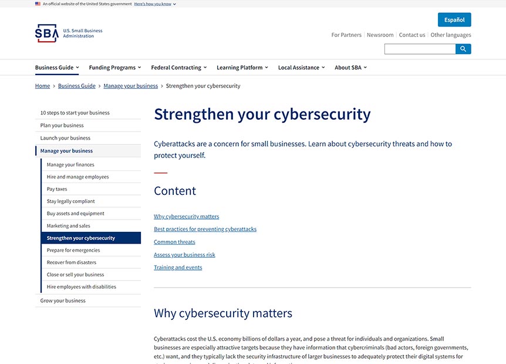Select Grow your business in the sidebar
506x364 pixels.
pos(63,301)
